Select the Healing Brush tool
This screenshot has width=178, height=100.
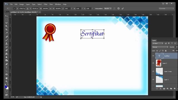click(6, 37)
